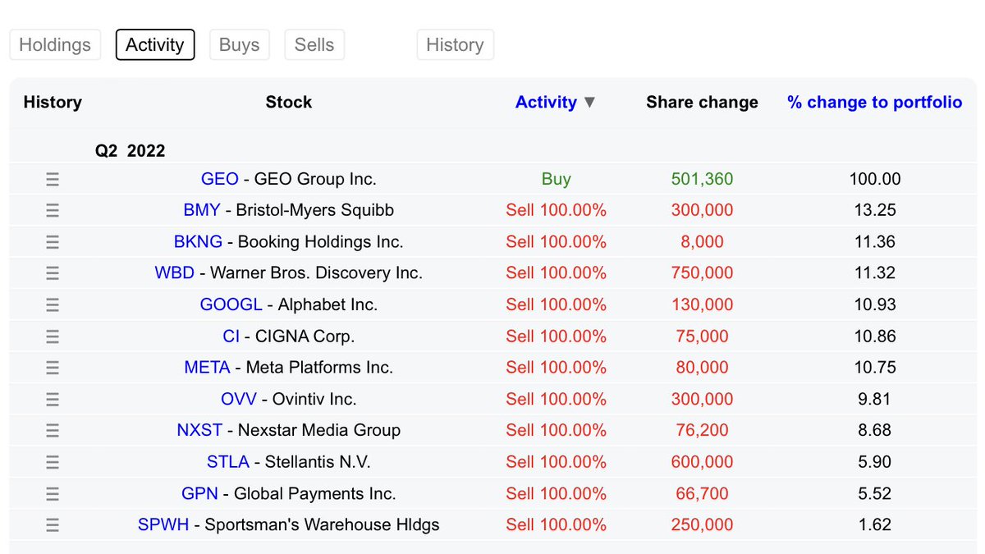The width and height of the screenshot is (985, 554).
Task: Select the Buys tab
Action: click(x=239, y=45)
